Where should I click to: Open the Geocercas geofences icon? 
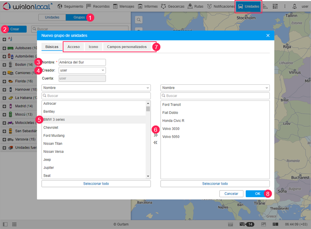coord(164,6)
